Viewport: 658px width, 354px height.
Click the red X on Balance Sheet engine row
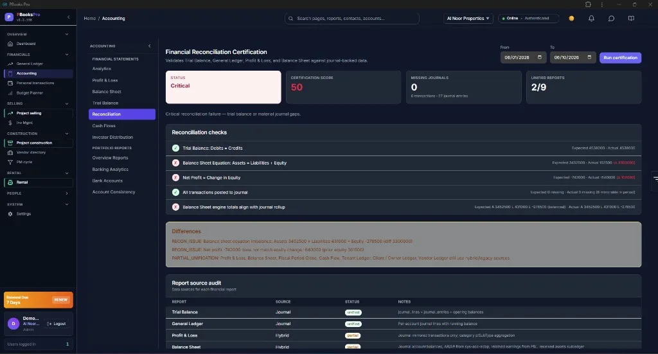[175, 208]
